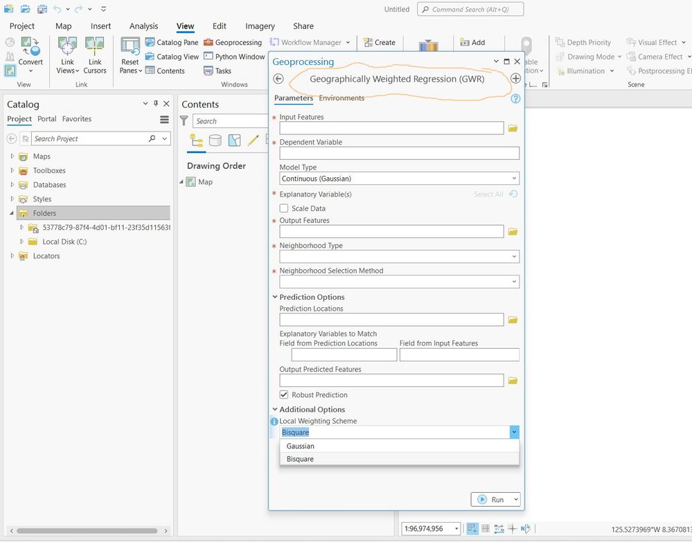Expand the Maps tree node
692x542 pixels.
click(x=12, y=156)
